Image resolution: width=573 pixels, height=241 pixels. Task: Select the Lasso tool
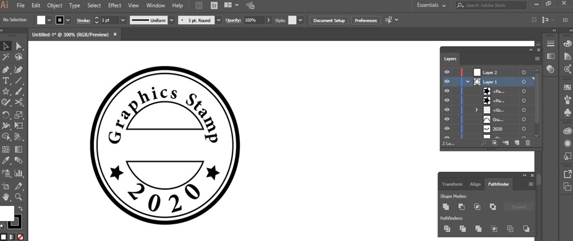click(x=19, y=57)
